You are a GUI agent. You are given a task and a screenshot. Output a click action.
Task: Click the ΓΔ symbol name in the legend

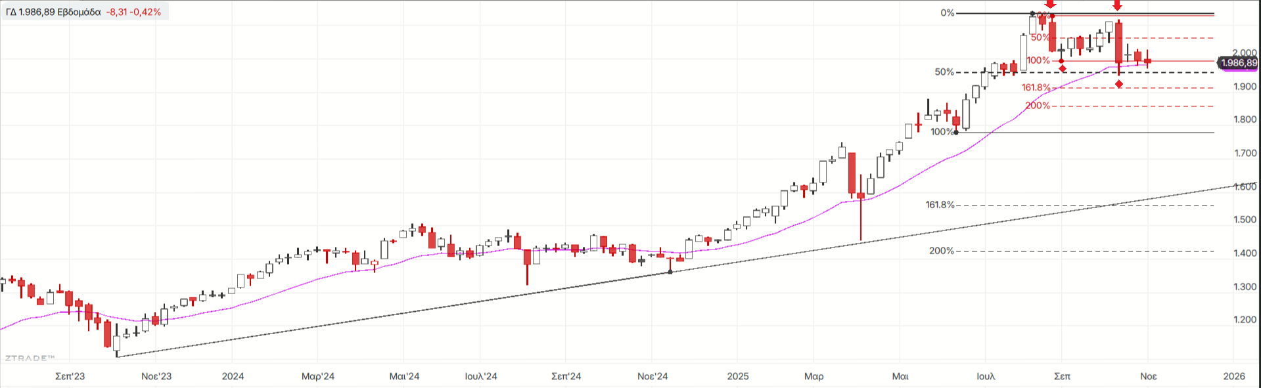[x=11, y=12]
